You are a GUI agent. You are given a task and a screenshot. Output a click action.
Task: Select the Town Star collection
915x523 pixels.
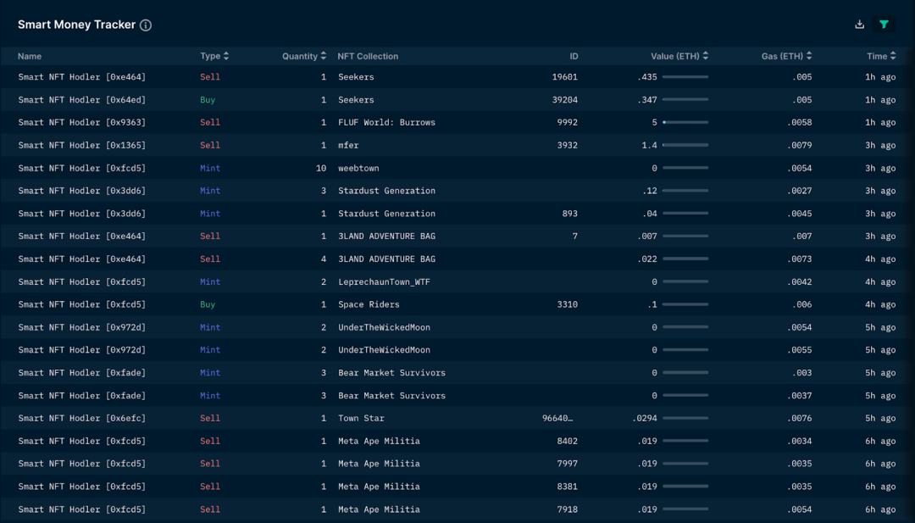pos(361,419)
